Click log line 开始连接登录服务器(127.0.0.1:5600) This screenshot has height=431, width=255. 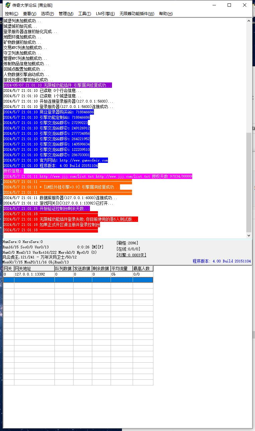click(x=58, y=101)
